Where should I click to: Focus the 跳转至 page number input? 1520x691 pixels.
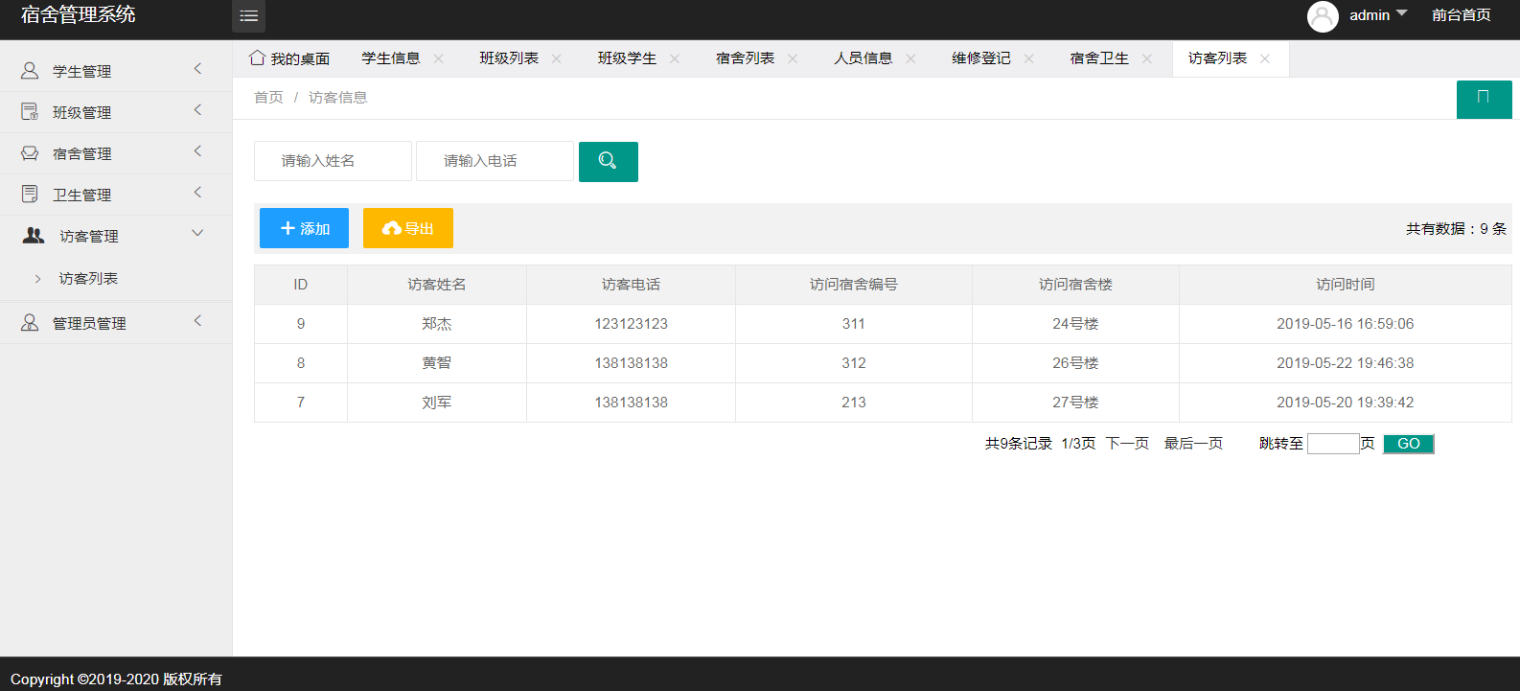tap(1333, 444)
